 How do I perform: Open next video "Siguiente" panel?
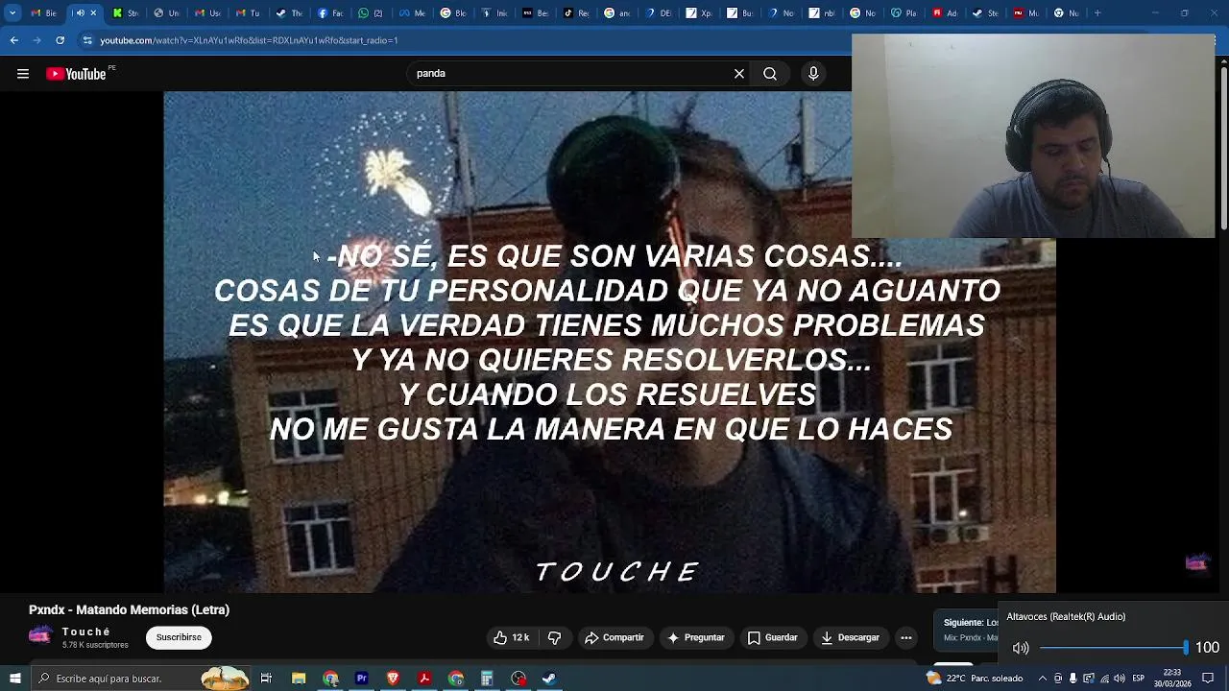pos(968,630)
